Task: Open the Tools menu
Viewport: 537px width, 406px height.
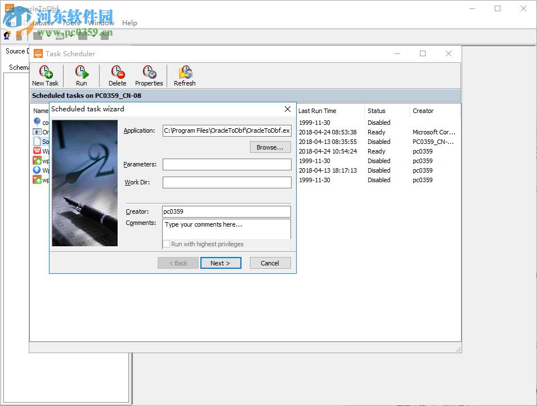Action: (x=70, y=23)
